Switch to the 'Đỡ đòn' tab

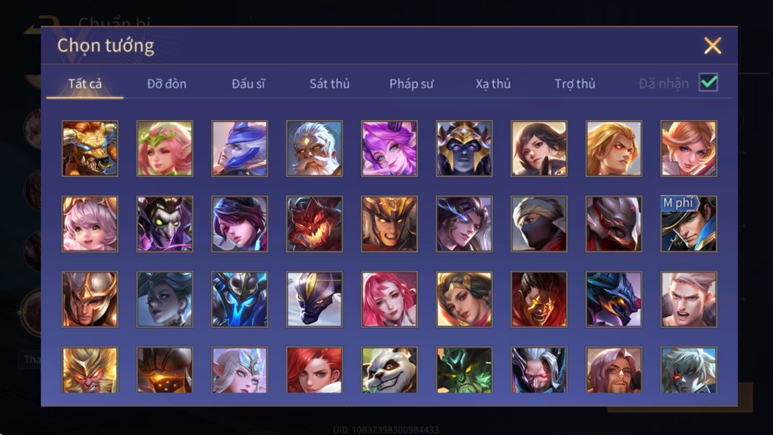(x=167, y=84)
